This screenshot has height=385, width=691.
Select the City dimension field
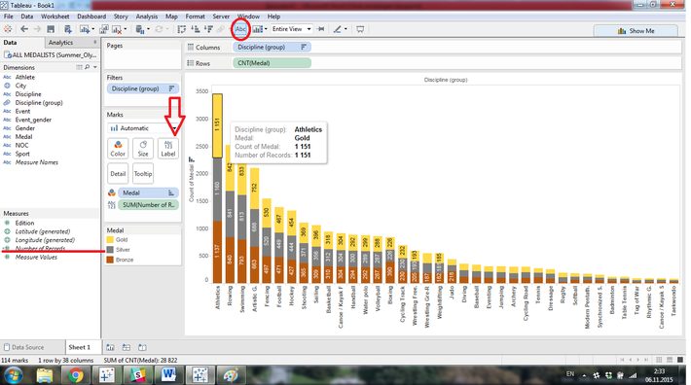pyautogui.click(x=20, y=86)
